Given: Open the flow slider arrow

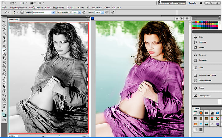Looking at the screenshot, I should pyautogui.click(x=102, y=12).
